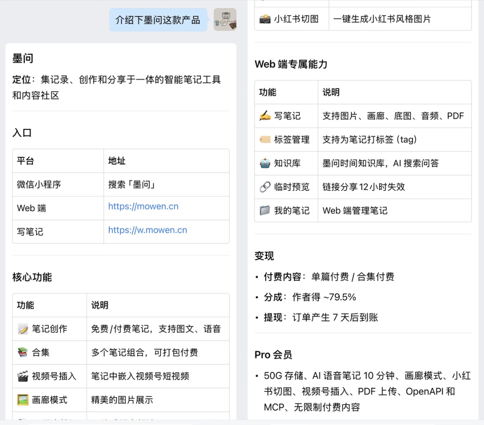Viewport: 484px width, 425px height.
Task: Click the 墨问 heading
Action: click(x=23, y=58)
